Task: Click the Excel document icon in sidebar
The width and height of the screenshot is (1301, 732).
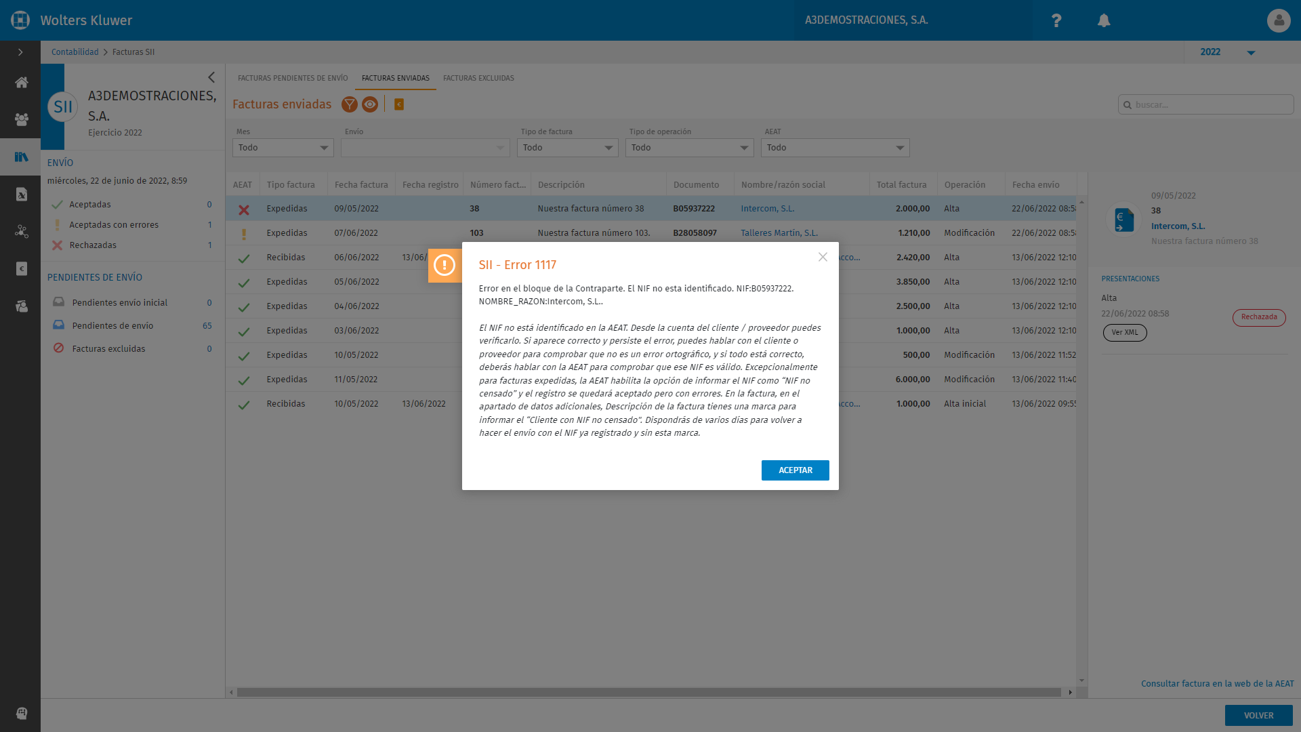Action: tap(21, 195)
